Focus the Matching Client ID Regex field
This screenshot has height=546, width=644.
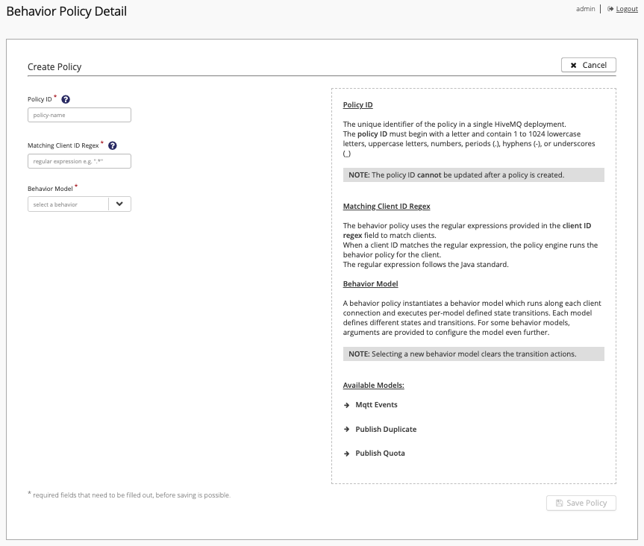[x=79, y=161]
